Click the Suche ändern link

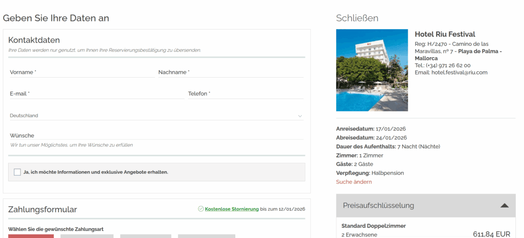pos(353,182)
